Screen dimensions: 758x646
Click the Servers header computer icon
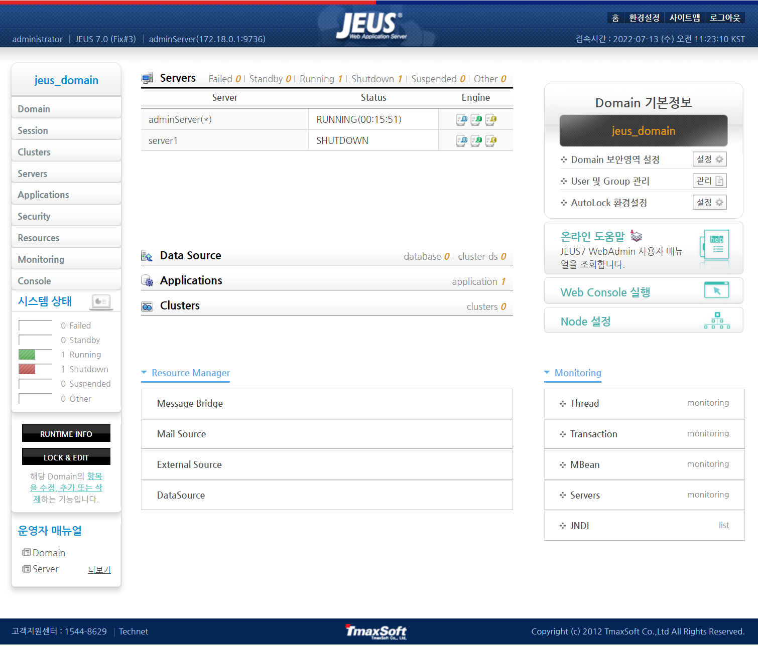[147, 78]
